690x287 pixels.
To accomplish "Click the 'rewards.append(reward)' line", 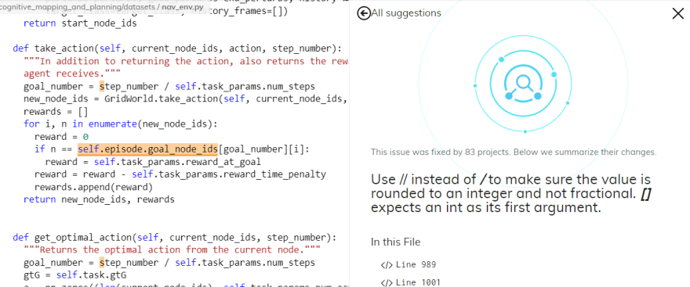I will (x=93, y=188).
